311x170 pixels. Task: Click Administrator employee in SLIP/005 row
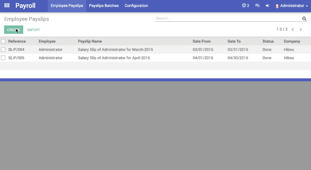coord(51,58)
